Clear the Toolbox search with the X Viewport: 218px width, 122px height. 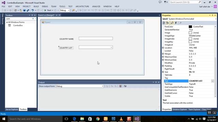(33, 19)
